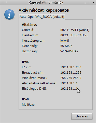Image resolution: width=96 pixels, height=123 pixels.
Task: Click the Aktív hálózati kapcsolatok heading
Action: pos(44,10)
